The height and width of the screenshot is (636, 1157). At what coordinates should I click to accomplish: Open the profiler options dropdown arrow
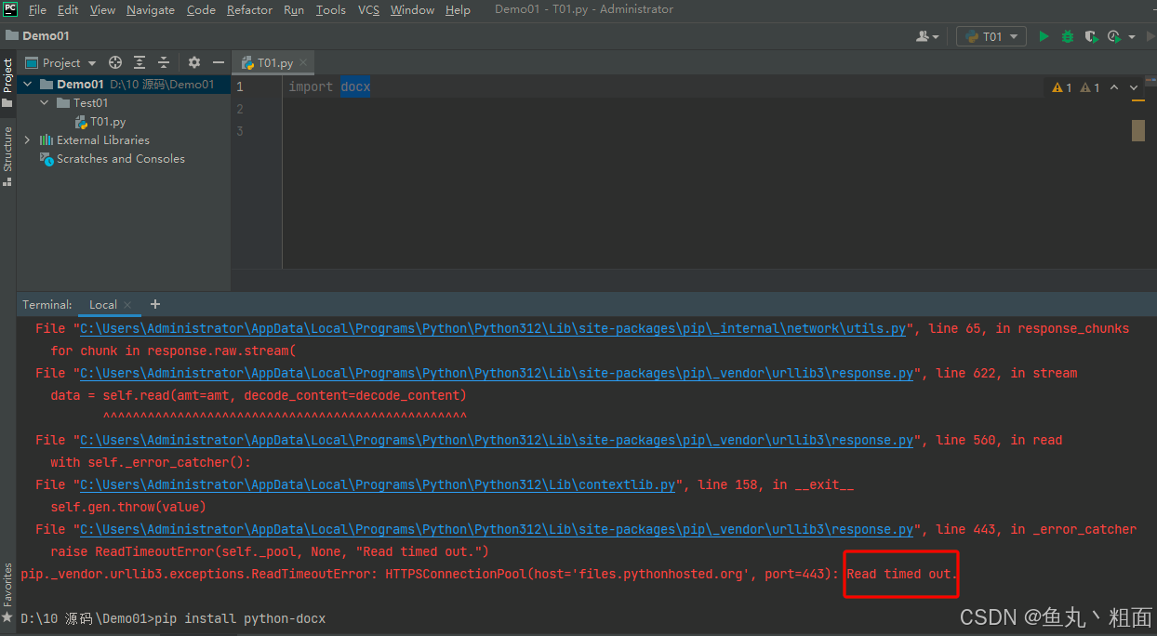1132,37
